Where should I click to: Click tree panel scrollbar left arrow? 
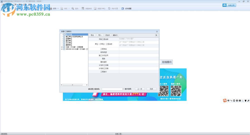pyautogui.click(x=61, y=85)
